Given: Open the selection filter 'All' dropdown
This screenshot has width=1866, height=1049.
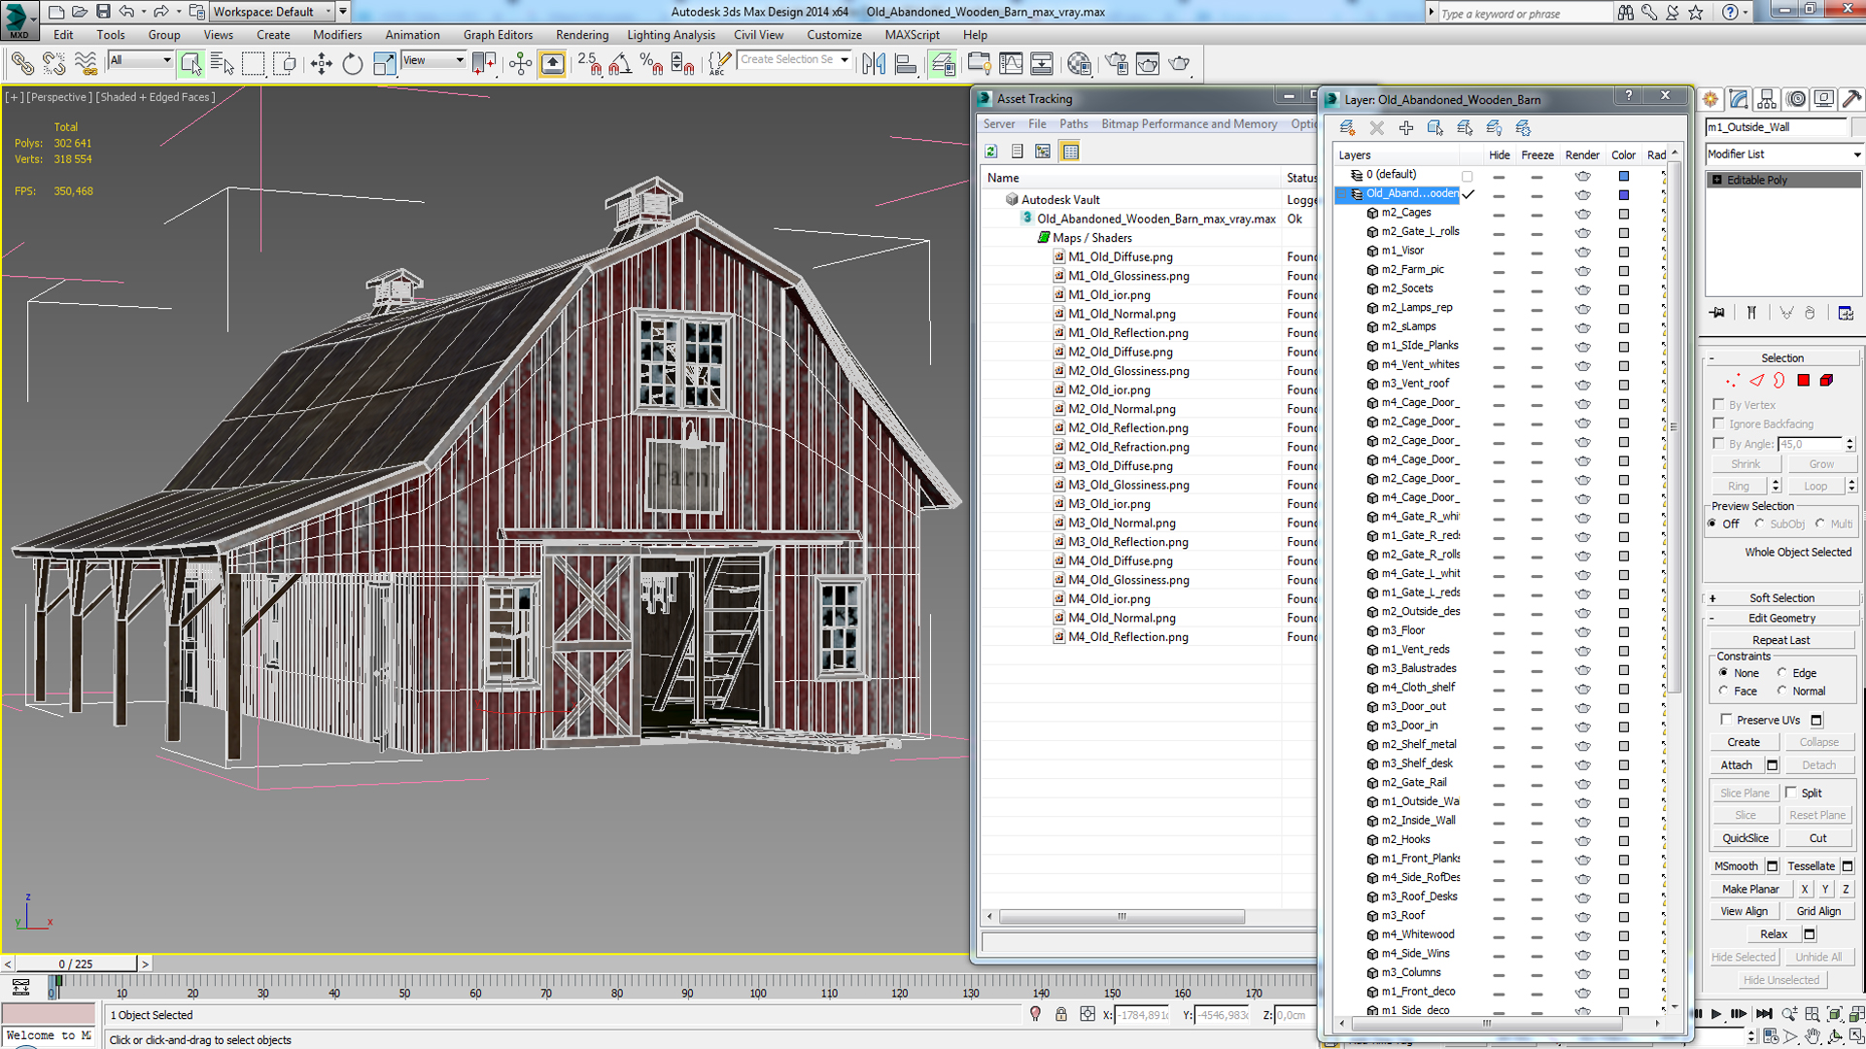Looking at the screenshot, I should pyautogui.click(x=141, y=60).
